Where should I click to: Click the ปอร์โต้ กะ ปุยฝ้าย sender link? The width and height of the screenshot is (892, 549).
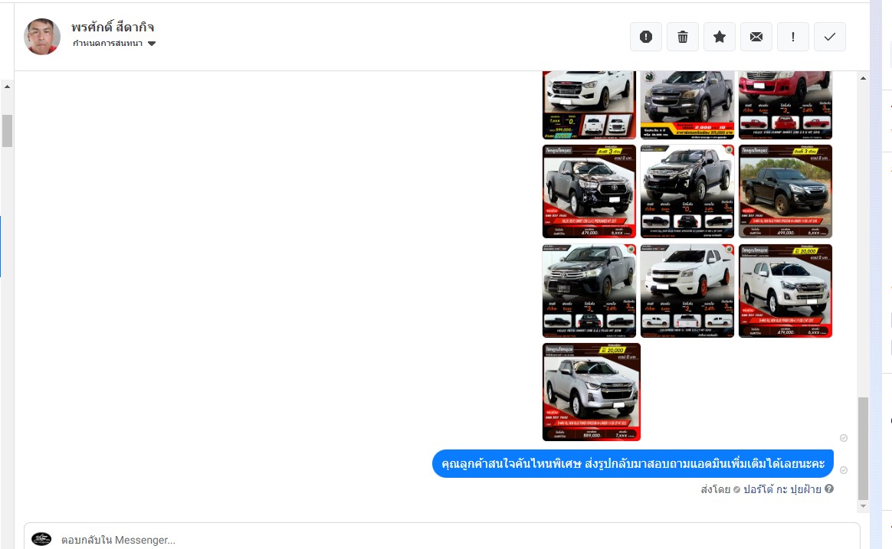(x=782, y=489)
